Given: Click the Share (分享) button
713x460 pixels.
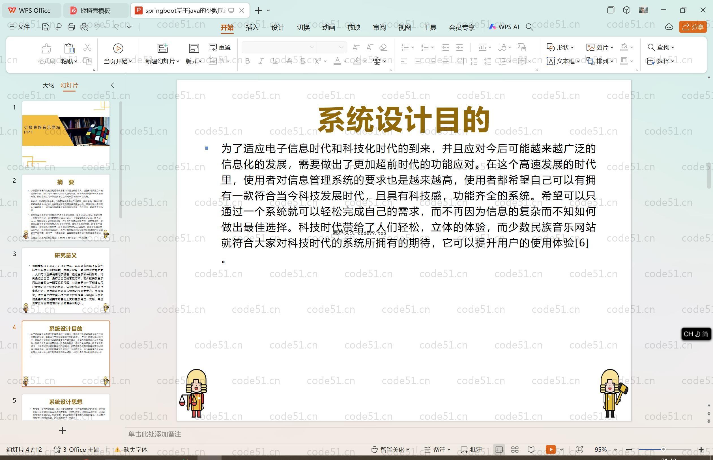Looking at the screenshot, I should (693, 27).
